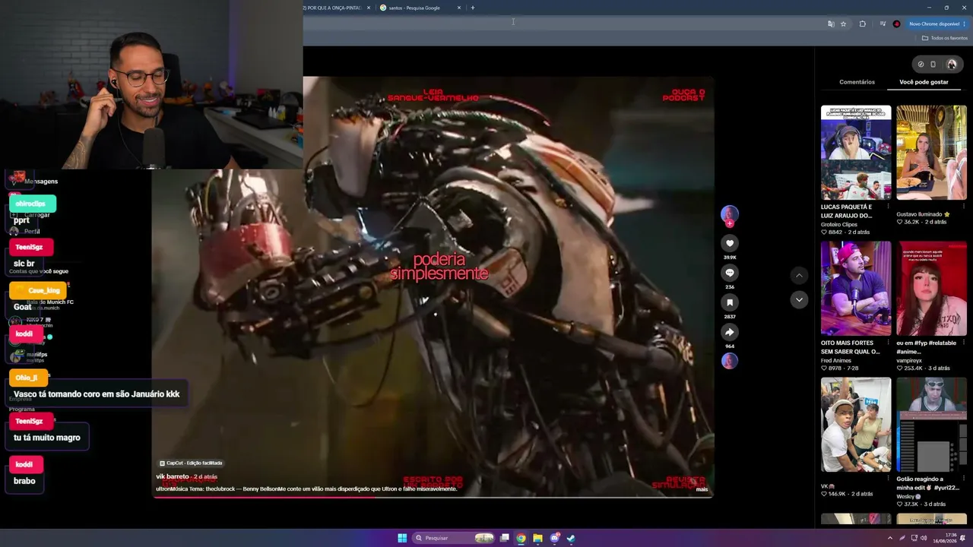Screen dimensions: 973x547
Task: Open options menu for VK video
Action: (x=889, y=478)
